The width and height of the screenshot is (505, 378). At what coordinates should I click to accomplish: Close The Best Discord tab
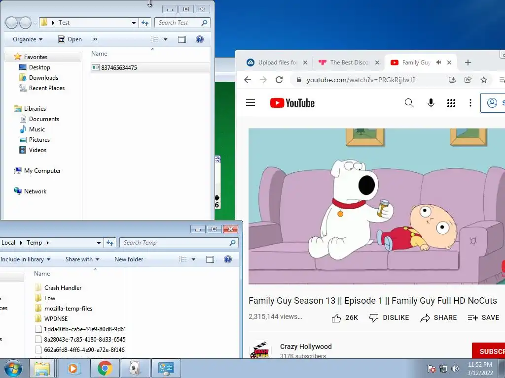(377, 63)
